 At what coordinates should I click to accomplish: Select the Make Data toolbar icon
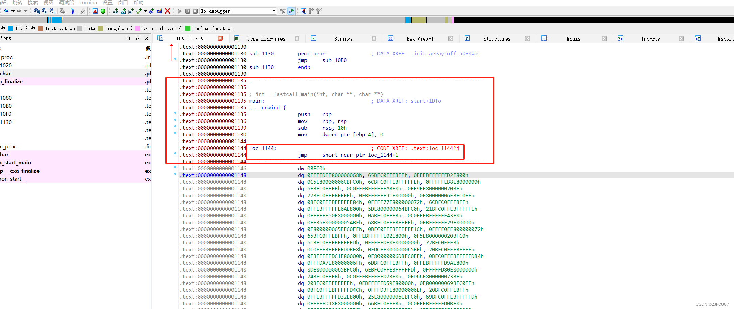[x=123, y=11]
